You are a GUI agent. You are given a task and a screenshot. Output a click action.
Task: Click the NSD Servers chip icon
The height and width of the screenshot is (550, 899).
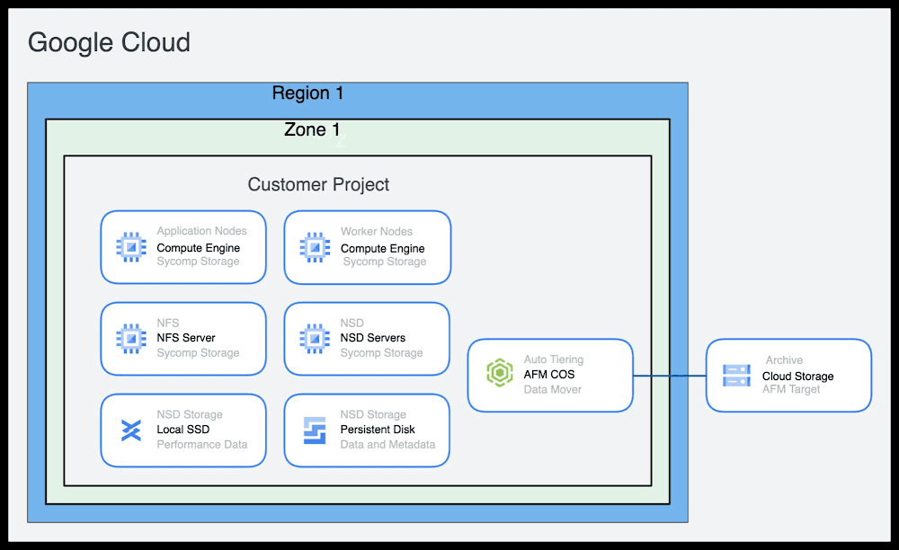(x=315, y=339)
